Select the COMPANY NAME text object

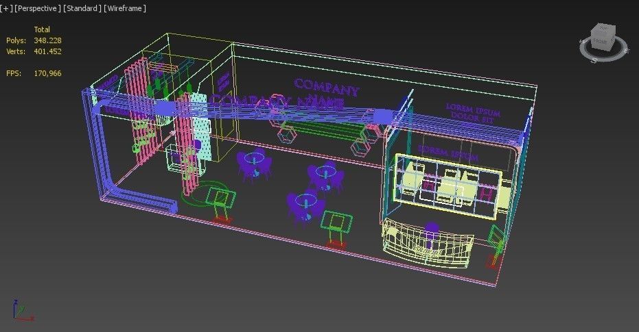pyautogui.click(x=326, y=93)
